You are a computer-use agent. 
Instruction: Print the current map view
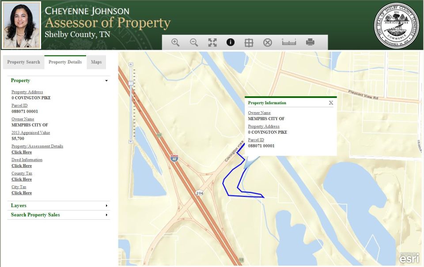[310, 42]
